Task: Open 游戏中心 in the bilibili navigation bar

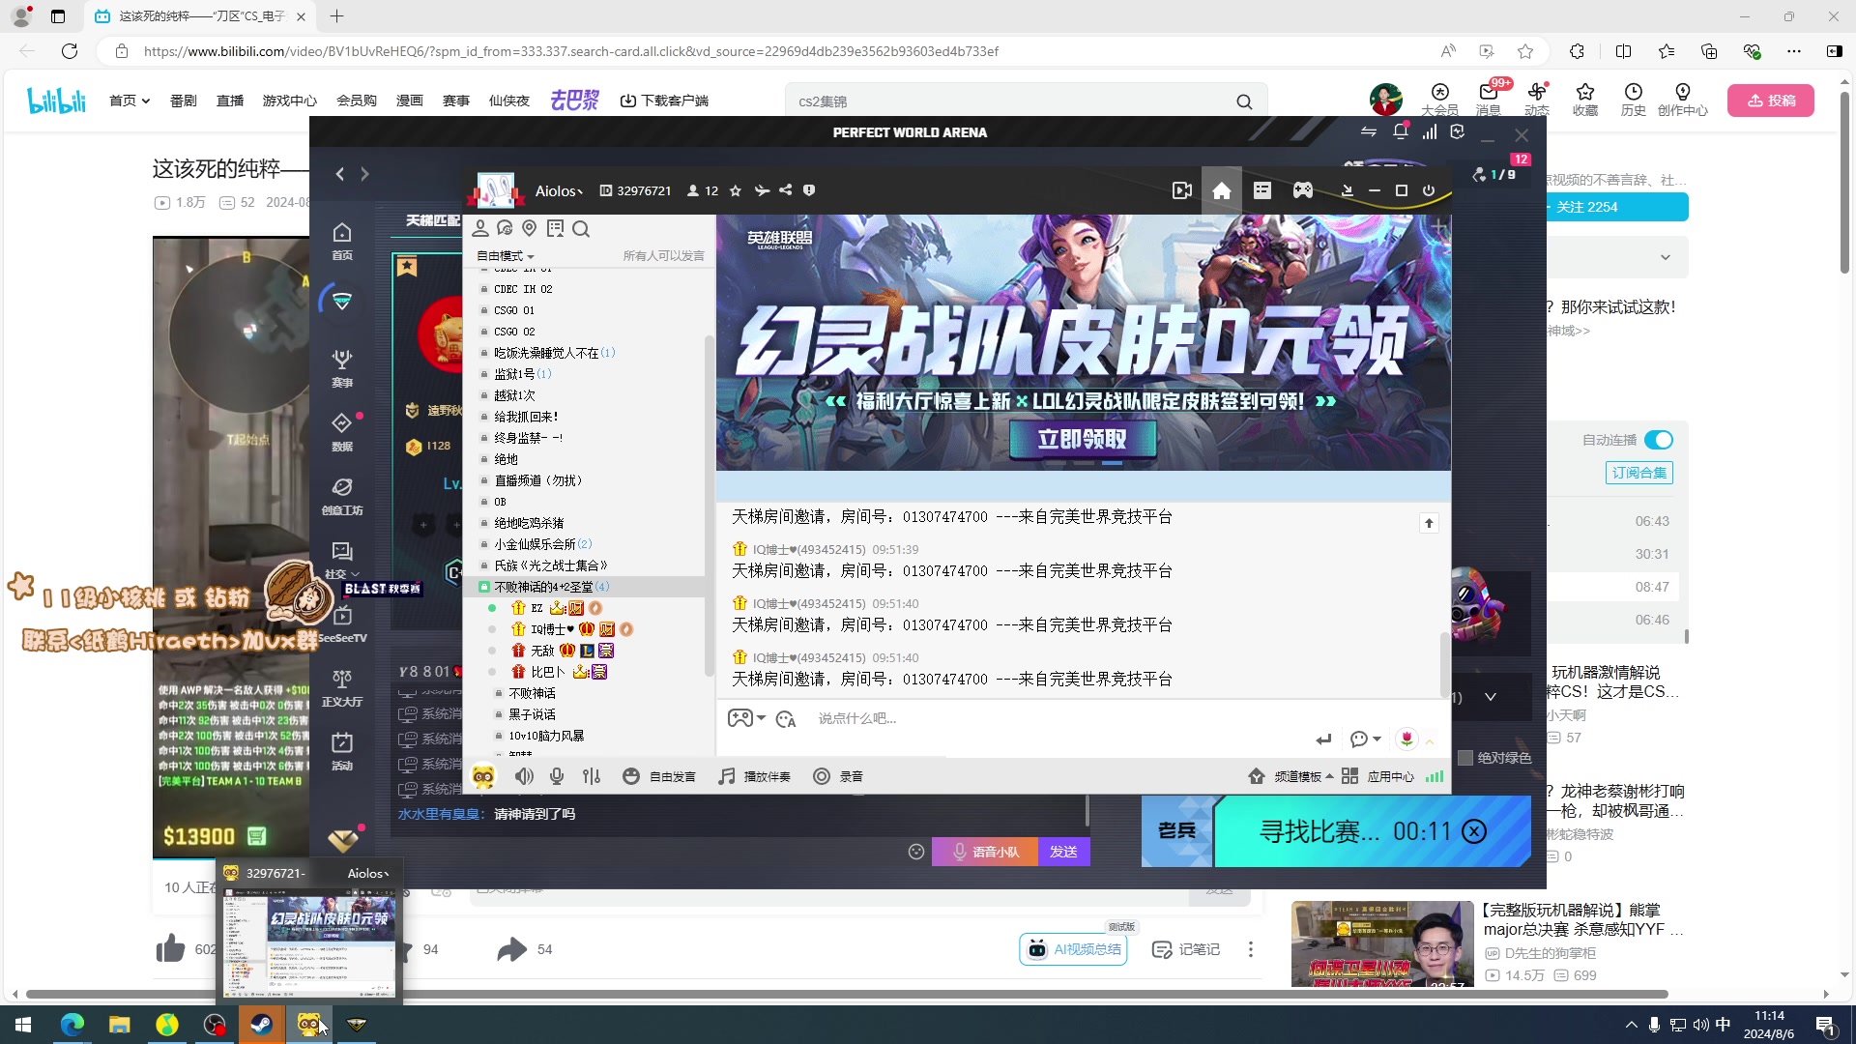Action: pos(289,101)
